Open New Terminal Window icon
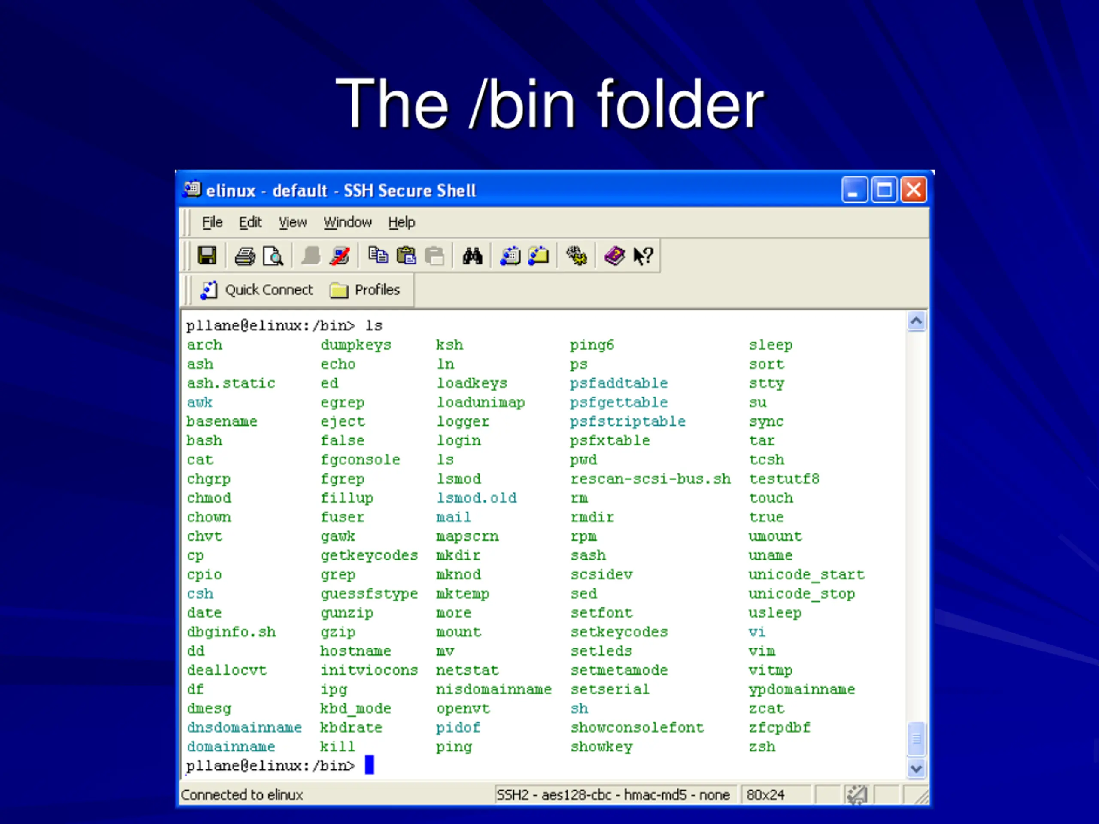This screenshot has height=824, width=1099. pos(510,256)
